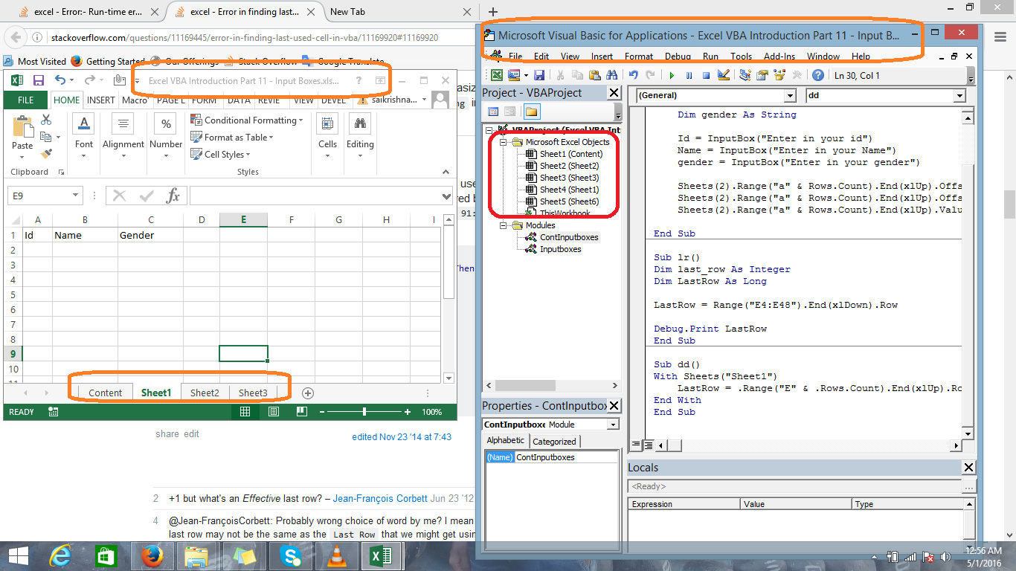Click View Code icon in Project panel
The image size is (1016, 571).
pos(493,112)
